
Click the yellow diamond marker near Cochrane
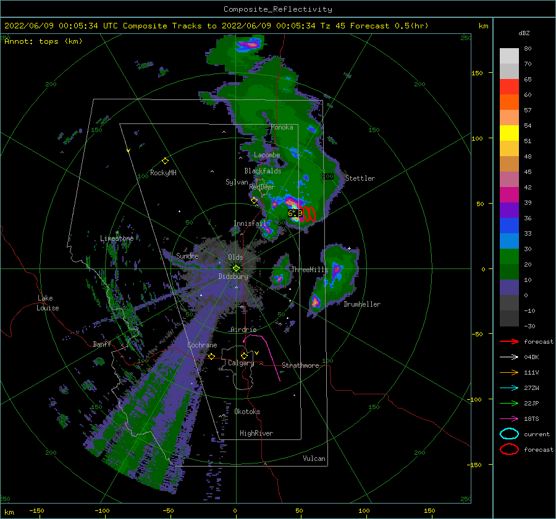click(212, 356)
